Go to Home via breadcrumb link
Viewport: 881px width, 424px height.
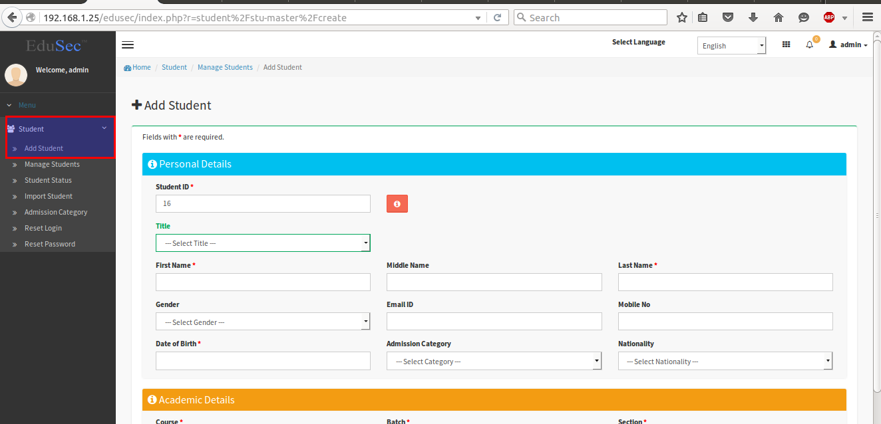click(x=138, y=67)
